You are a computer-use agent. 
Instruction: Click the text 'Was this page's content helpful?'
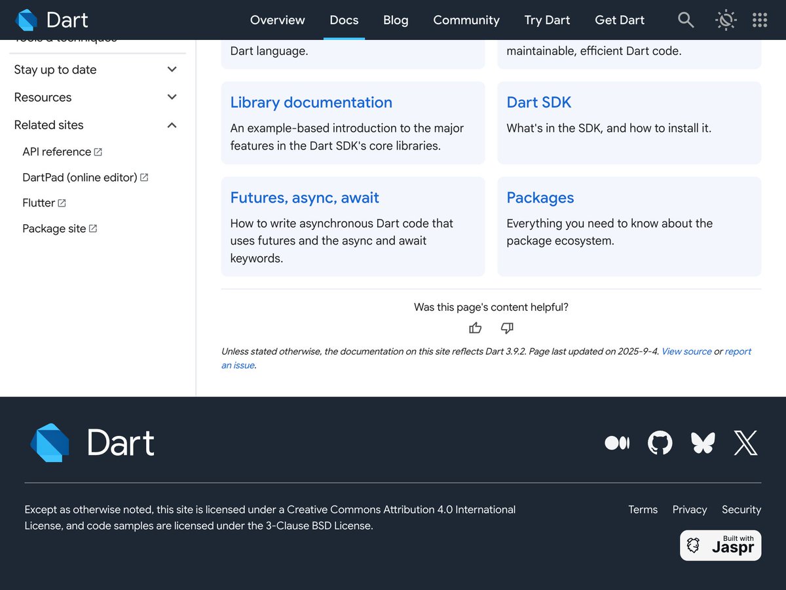491,307
